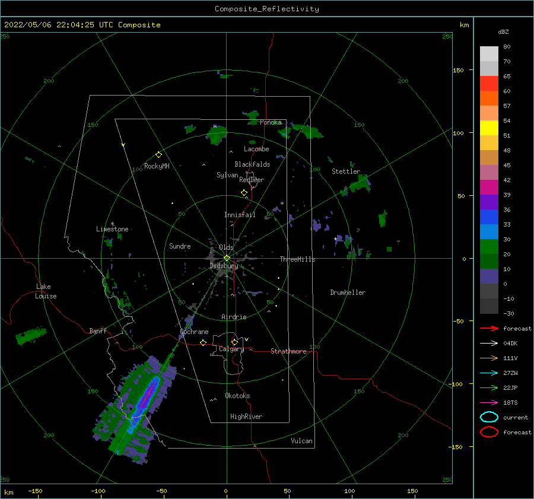Click the ThreeHills label

tap(297, 259)
